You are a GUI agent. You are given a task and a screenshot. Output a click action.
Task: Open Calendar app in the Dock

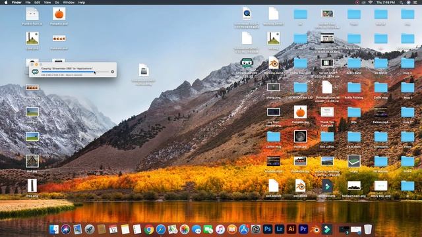pyautogui.click(x=113, y=230)
